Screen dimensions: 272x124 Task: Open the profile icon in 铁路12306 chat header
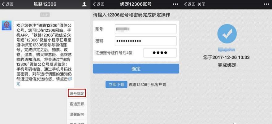(84, 4)
